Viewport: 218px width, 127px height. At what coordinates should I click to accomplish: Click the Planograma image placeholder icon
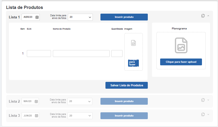click(181, 45)
